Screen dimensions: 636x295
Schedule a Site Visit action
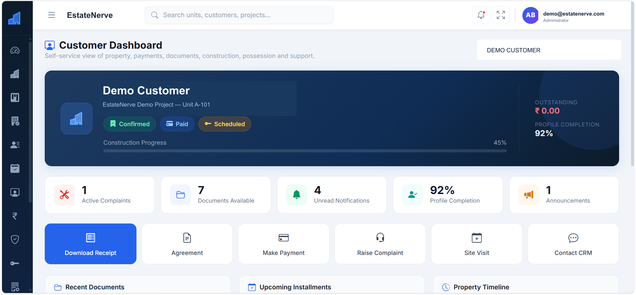(477, 244)
